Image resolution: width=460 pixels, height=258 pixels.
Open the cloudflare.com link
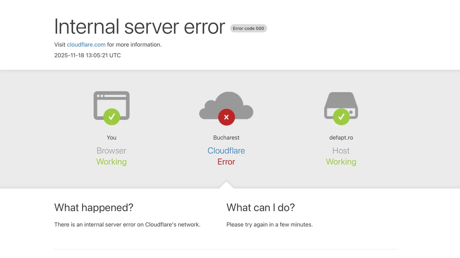(86, 44)
